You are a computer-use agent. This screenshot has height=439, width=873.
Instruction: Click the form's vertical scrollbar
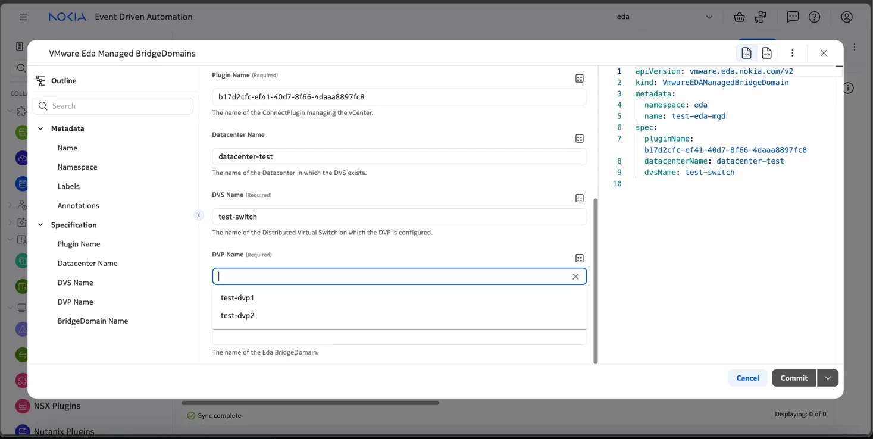(x=596, y=281)
